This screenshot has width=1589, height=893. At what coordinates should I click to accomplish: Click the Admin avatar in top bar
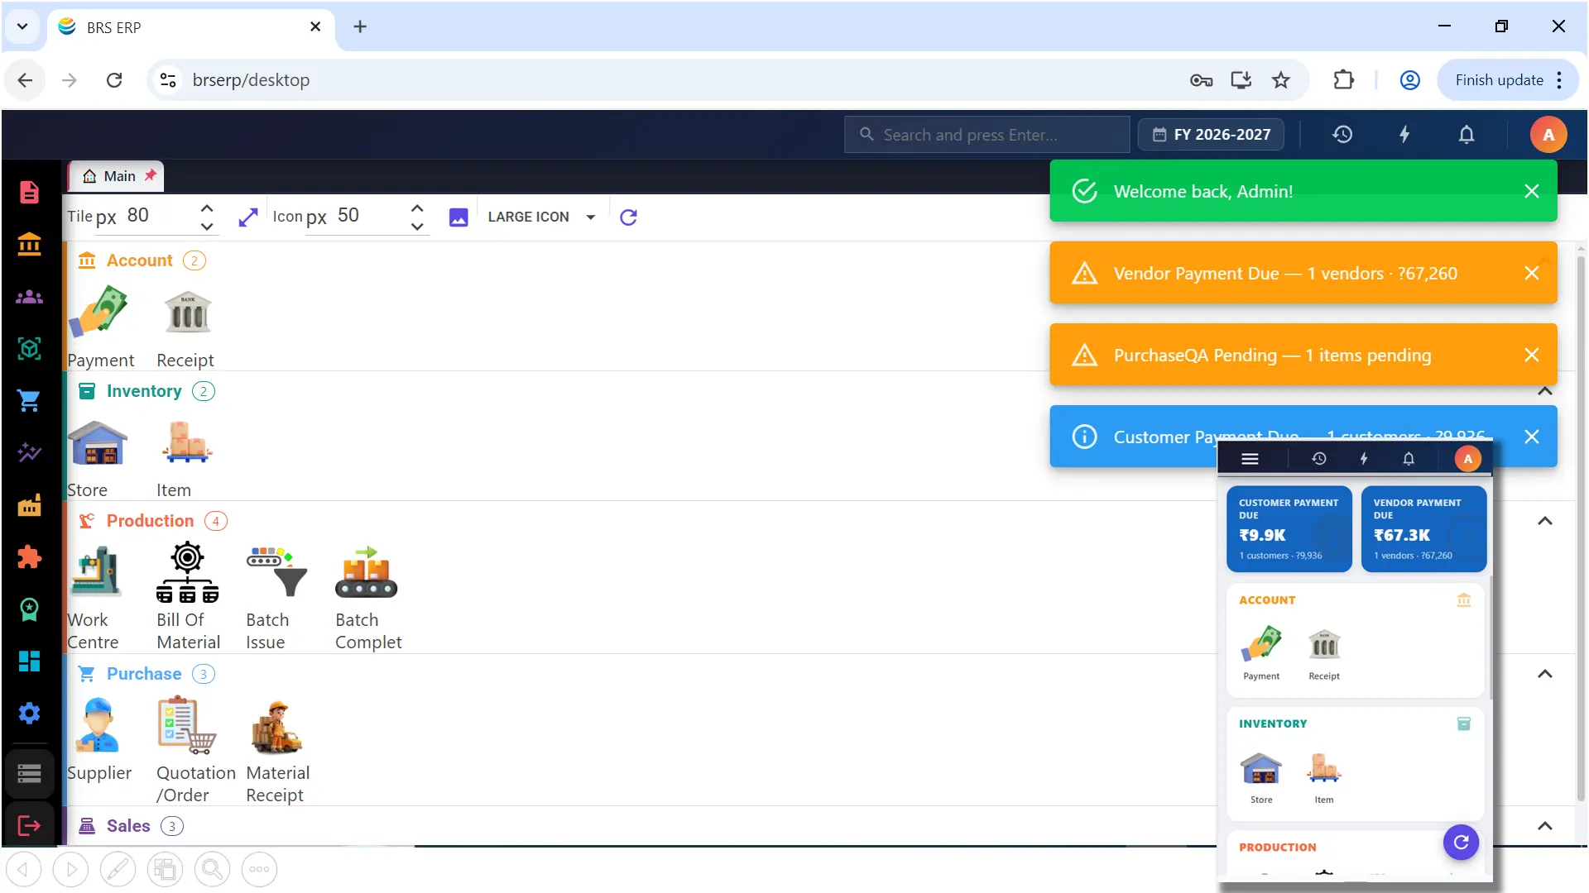[1548, 134]
